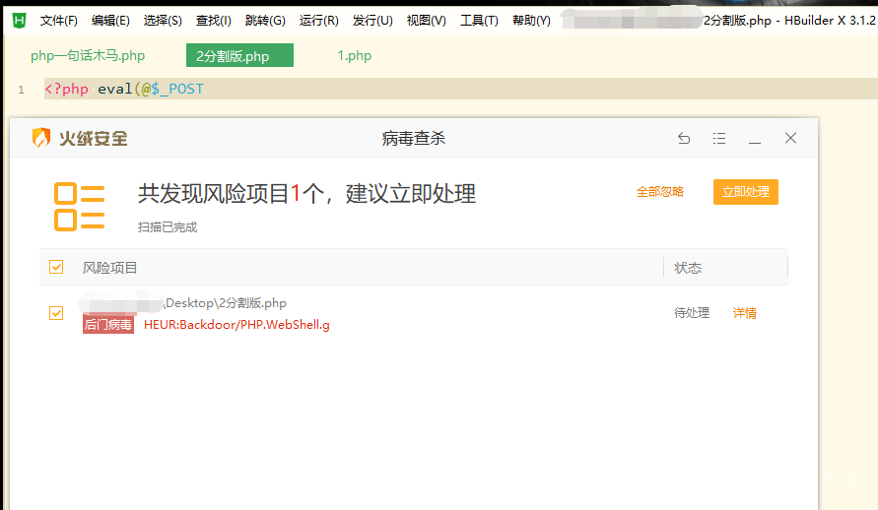The width and height of the screenshot is (878, 510).
Task: Click the back arrow icon in Huorong
Action: tap(684, 138)
